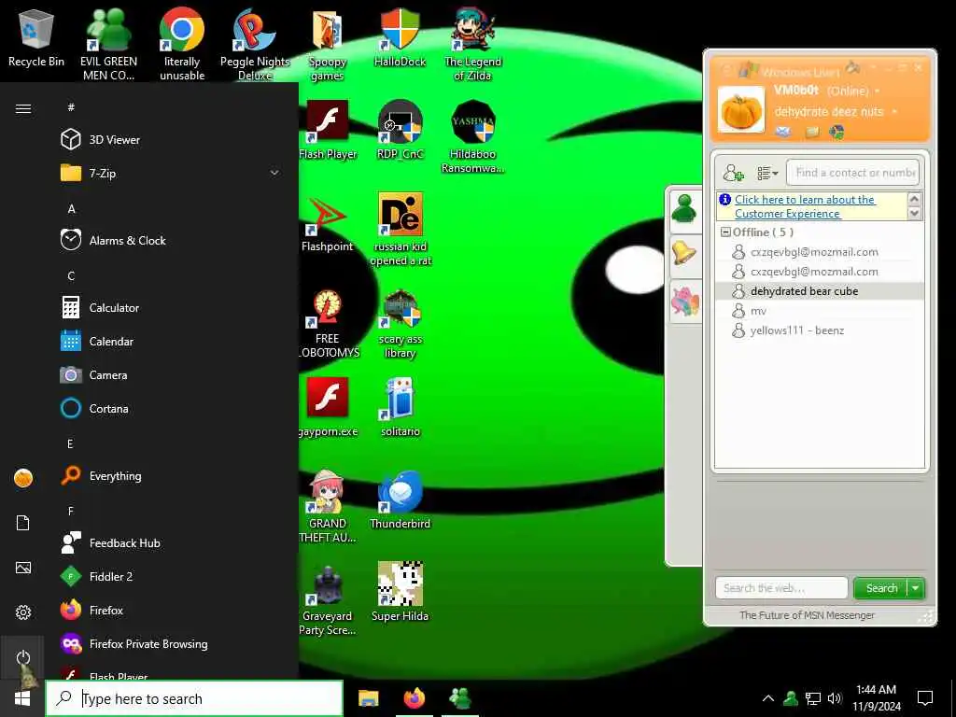Click the Find a contact search field
956x717 pixels.
click(x=852, y=173)
